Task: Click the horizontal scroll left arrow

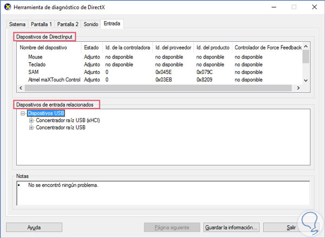Action: point(21,88)
